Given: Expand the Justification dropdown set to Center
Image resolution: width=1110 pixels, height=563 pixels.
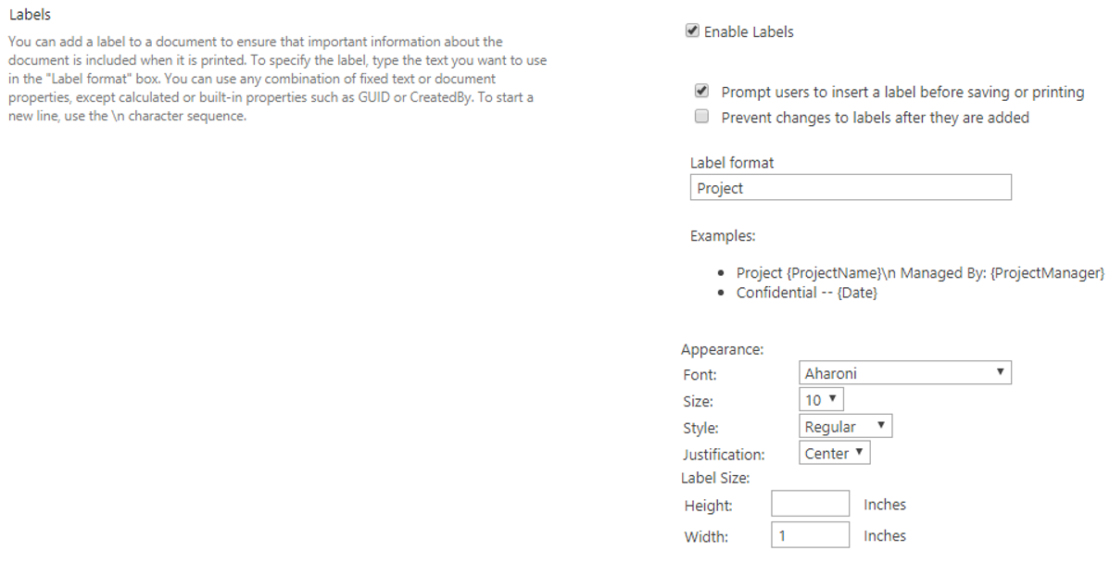Looking at the screenshot, I should (x=834, y=454).
